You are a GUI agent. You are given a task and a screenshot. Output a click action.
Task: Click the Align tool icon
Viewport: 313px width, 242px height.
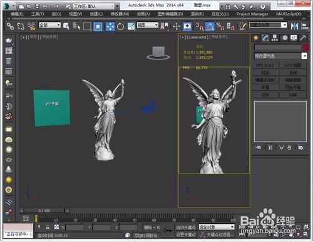point(305,26)
